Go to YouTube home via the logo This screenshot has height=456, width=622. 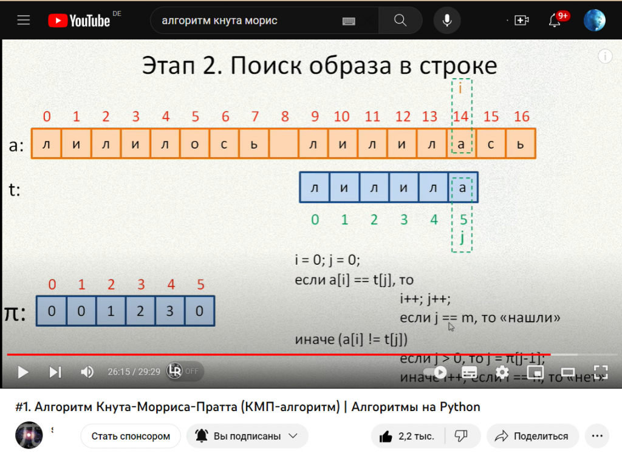(79, 21)
